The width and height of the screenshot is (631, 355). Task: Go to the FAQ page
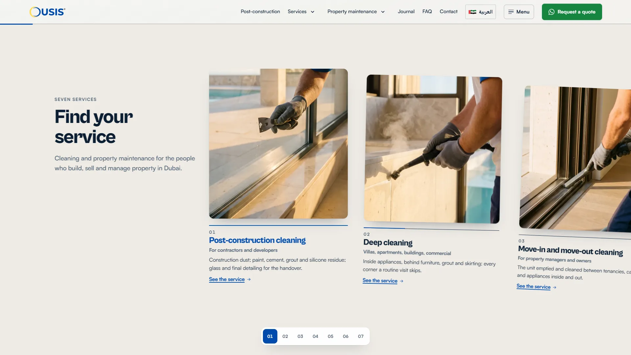[427, 12]
